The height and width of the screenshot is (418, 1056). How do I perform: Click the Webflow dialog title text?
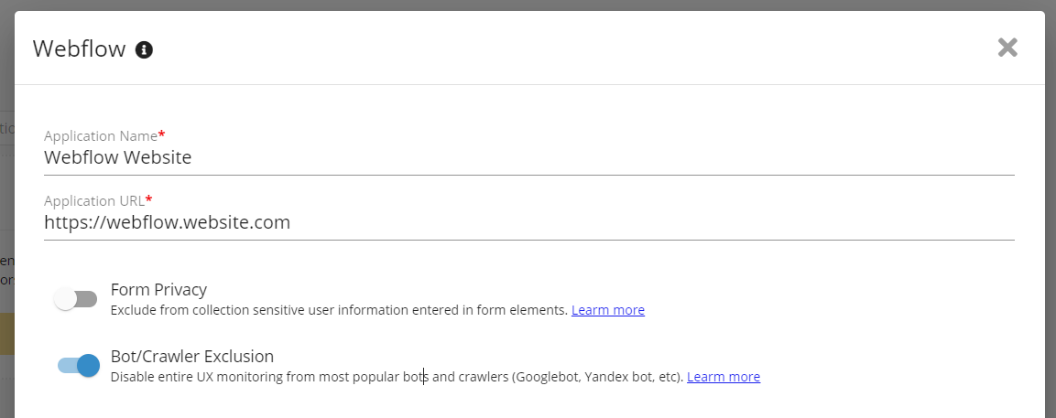(x=79, y=49)
